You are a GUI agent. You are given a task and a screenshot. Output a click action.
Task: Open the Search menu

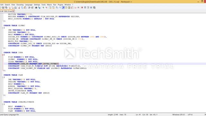click(x=7, y=5)
